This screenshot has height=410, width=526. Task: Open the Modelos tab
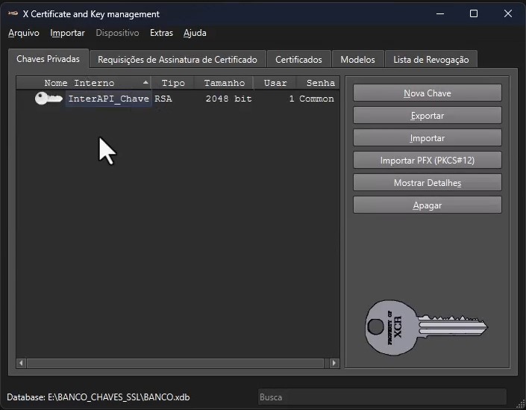pyautogui.click(x=357, y=60)
